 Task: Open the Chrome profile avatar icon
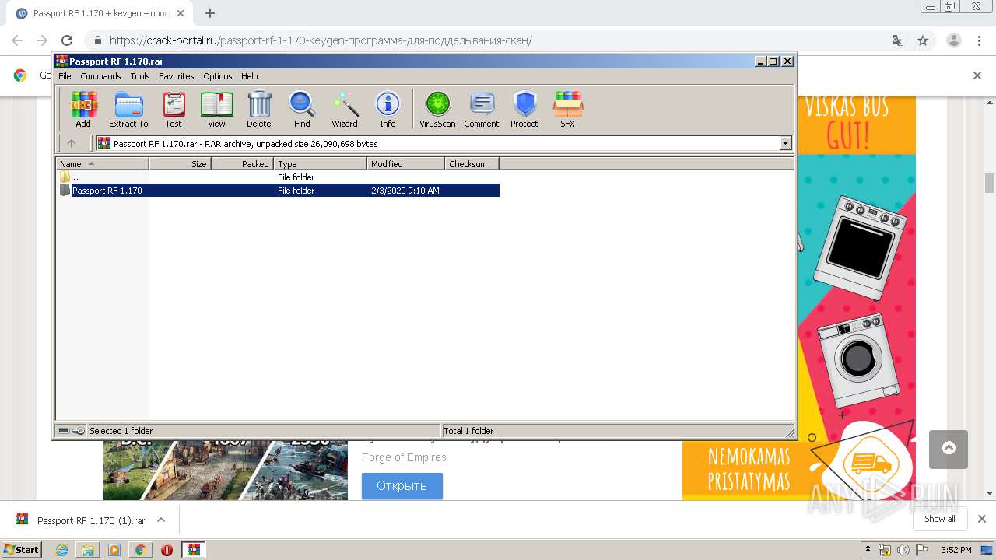click(x=954, y=40)
